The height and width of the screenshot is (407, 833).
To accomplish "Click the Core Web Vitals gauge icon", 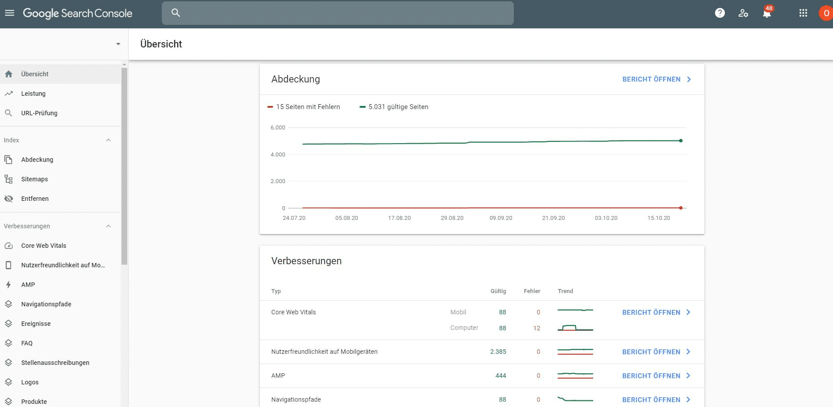I will tap(8, 246).
